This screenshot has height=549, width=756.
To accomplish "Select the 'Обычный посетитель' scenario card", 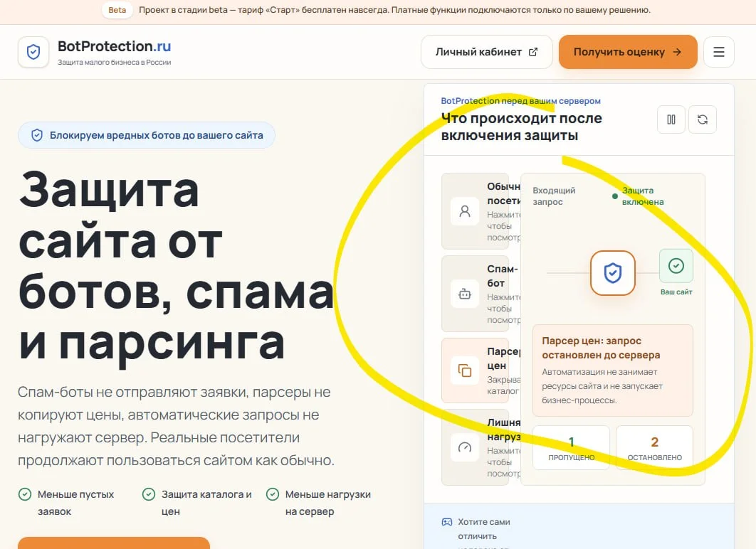I will (x=475, y=211).
